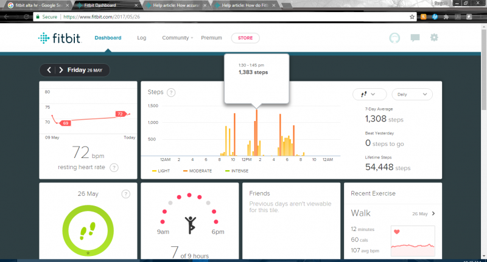Open the messages chat bubble icon
The width and height of the screenshot is (487, 262).
point(415,38)
